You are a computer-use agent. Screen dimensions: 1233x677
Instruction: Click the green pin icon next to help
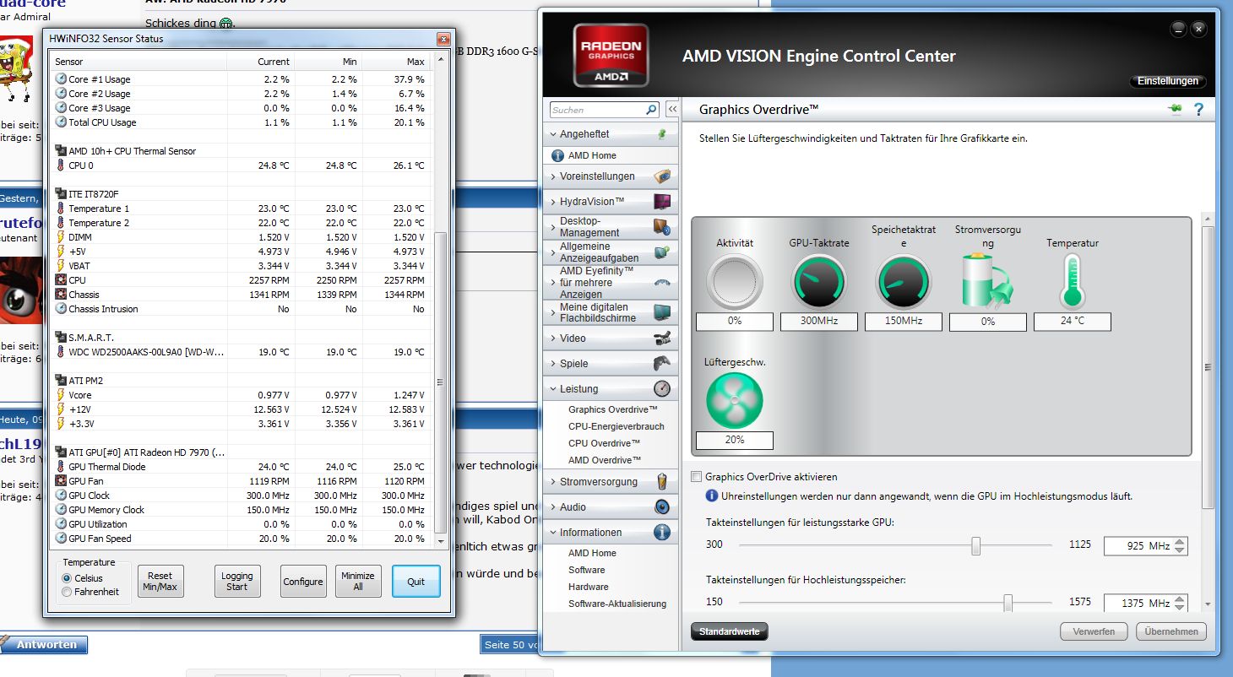click(1175, 110)
